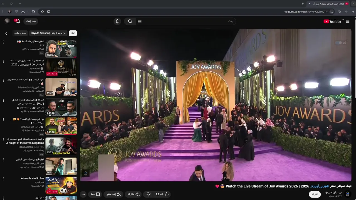The height and width of the screenshot is (200, 356).
Task: Save the video to a playlist (حفظ)
Action: pyautogui.click(x=95, y=194)
